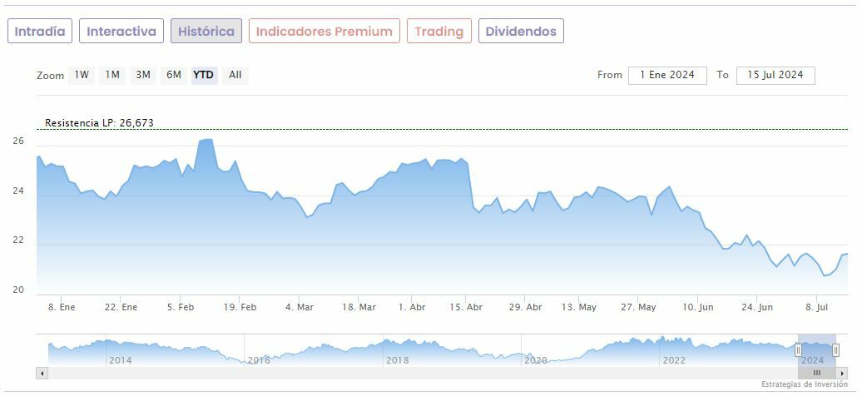Grab the left range navigator handle
The width and height of the screenshot is (862, 396).
pos(799,350)
